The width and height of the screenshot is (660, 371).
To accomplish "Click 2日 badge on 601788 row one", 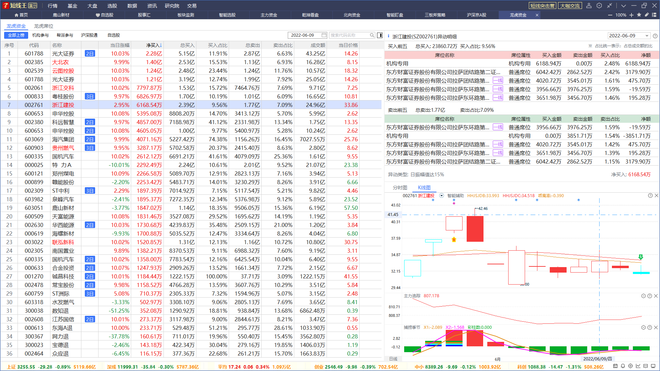I will [90, 53].
